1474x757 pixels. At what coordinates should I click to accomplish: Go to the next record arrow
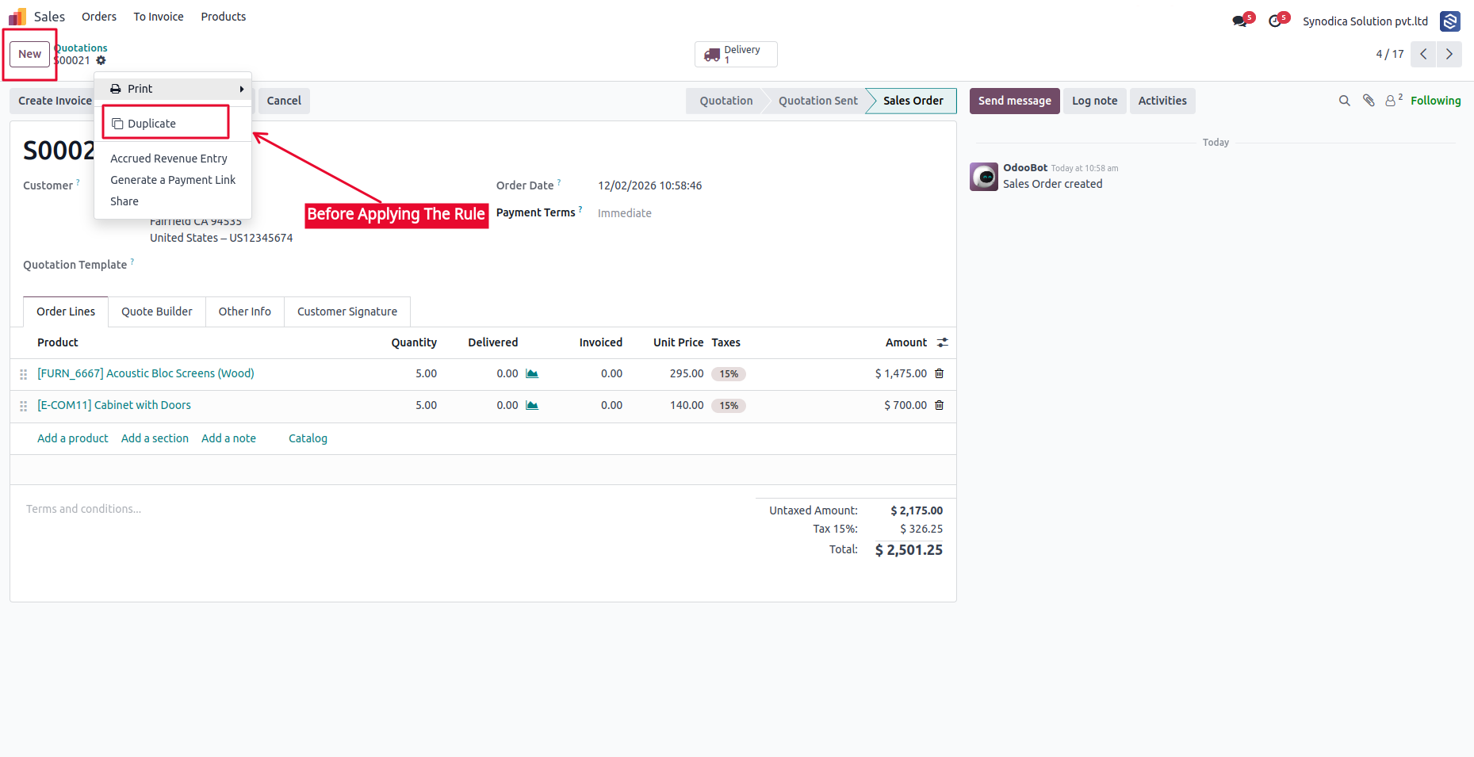point(1449,54)
